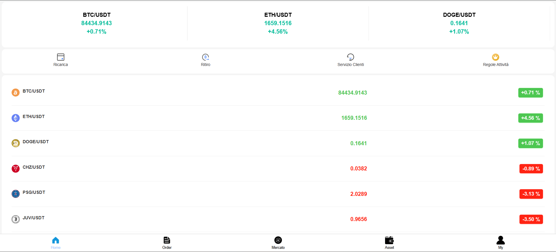Open the Ricarica wallet icon
This screenshot has height=252, width=556.
pos(61,57)
